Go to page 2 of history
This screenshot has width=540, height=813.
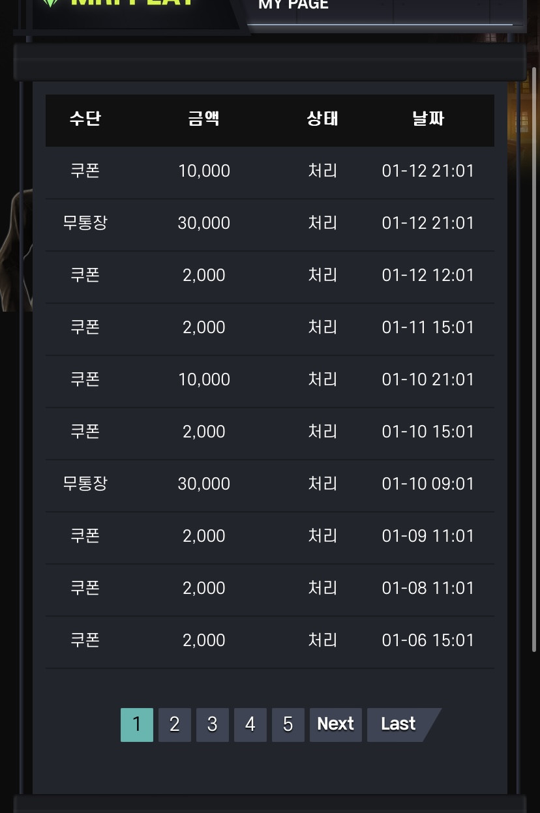[x=175, y=724]
